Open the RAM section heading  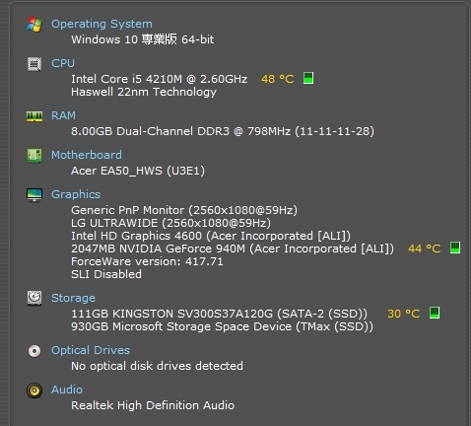pos(63,115)
